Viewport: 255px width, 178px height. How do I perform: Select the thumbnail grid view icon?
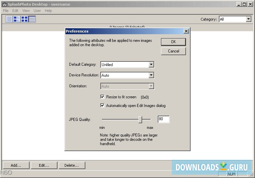[24, 19]
